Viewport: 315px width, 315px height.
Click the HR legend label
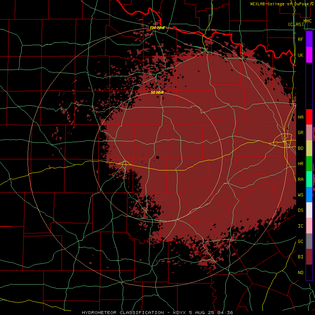(x=300, y=164)
